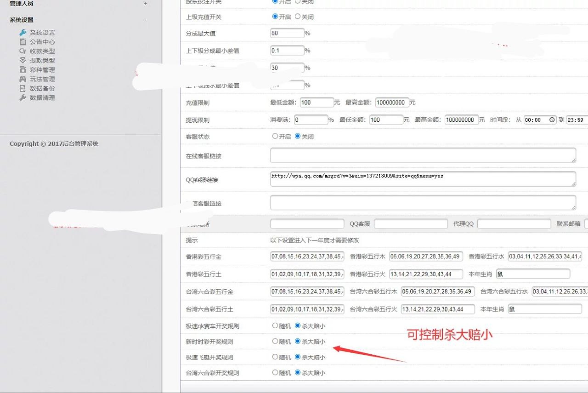The width and height of the screenshot is (588, 393).
Task: Click the QQ客服链接 text area
Action: [x=423, y=179]
